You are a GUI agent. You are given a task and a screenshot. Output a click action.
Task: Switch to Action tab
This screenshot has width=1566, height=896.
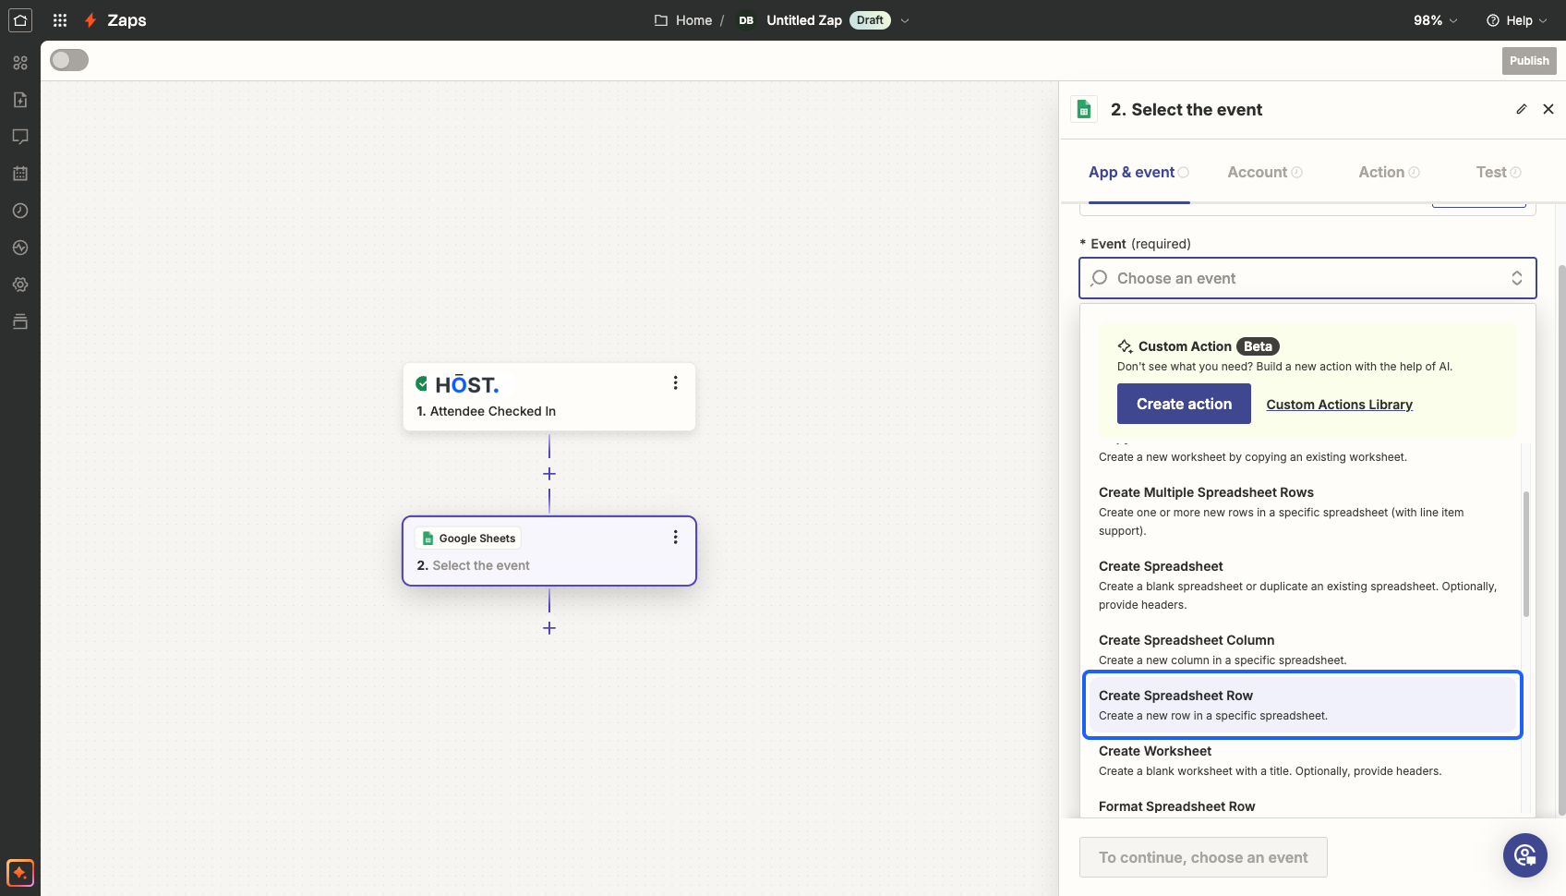pyautogui.click(x=1389, y=172)
